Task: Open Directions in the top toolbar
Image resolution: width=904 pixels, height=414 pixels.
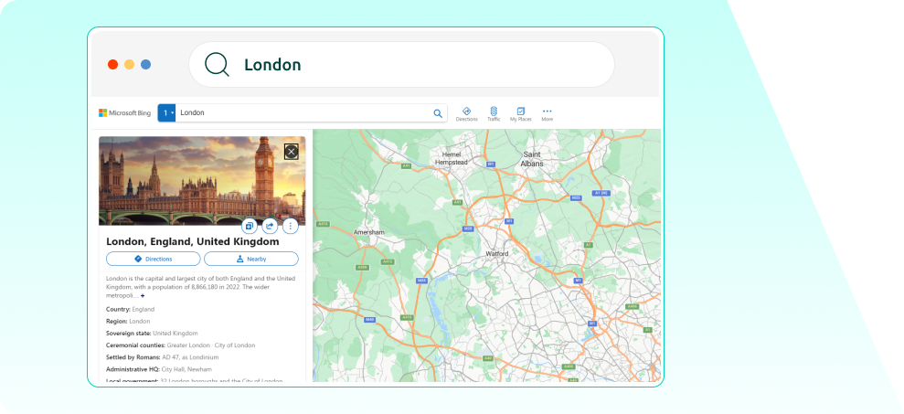Action: (x=466, y=114)
